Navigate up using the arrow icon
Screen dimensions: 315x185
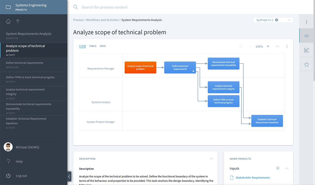[x=18, y=21]
